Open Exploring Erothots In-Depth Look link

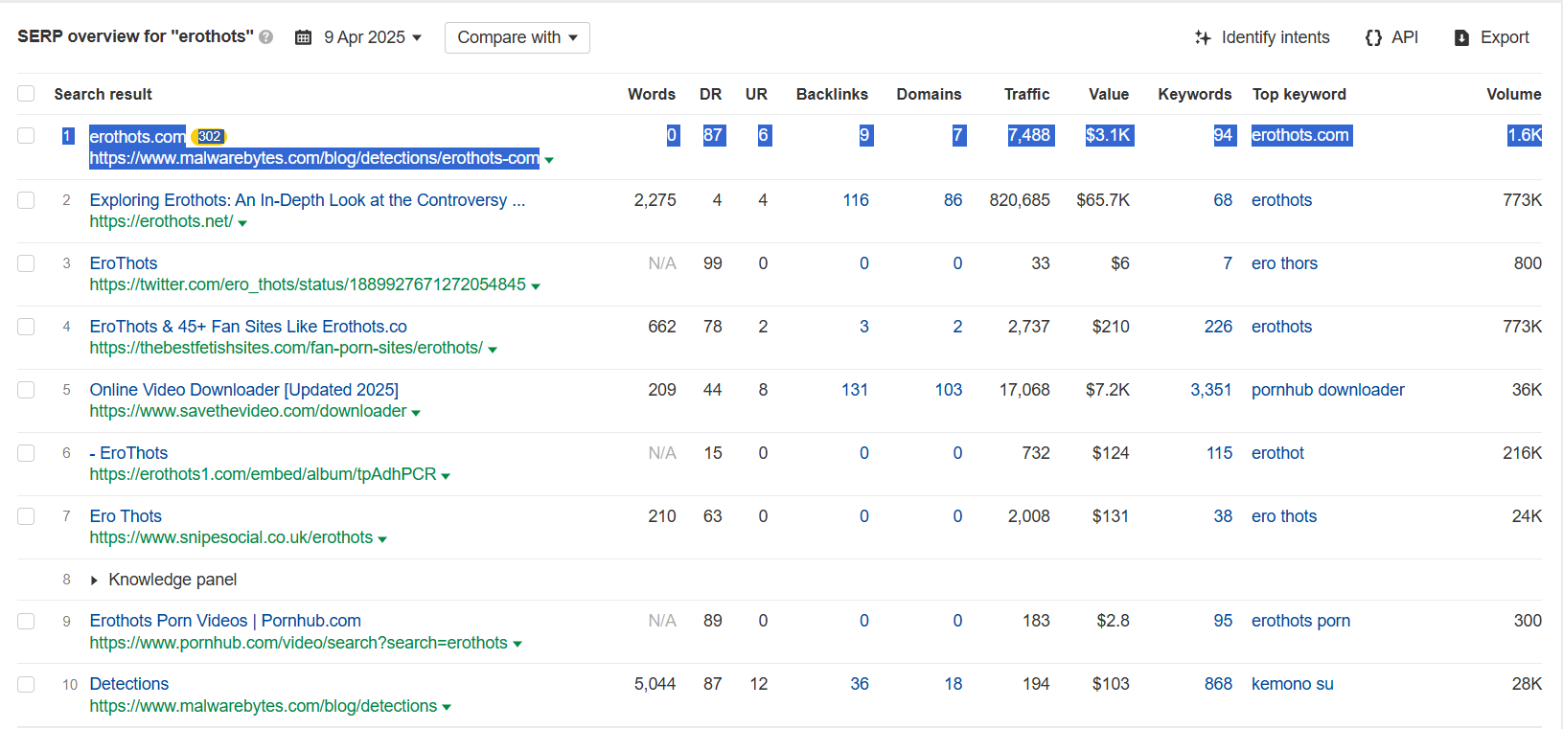coord(307,200)
